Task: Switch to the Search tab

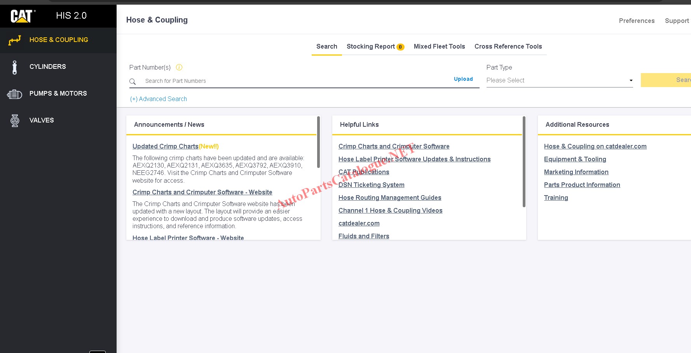Action: click(327, 46)
